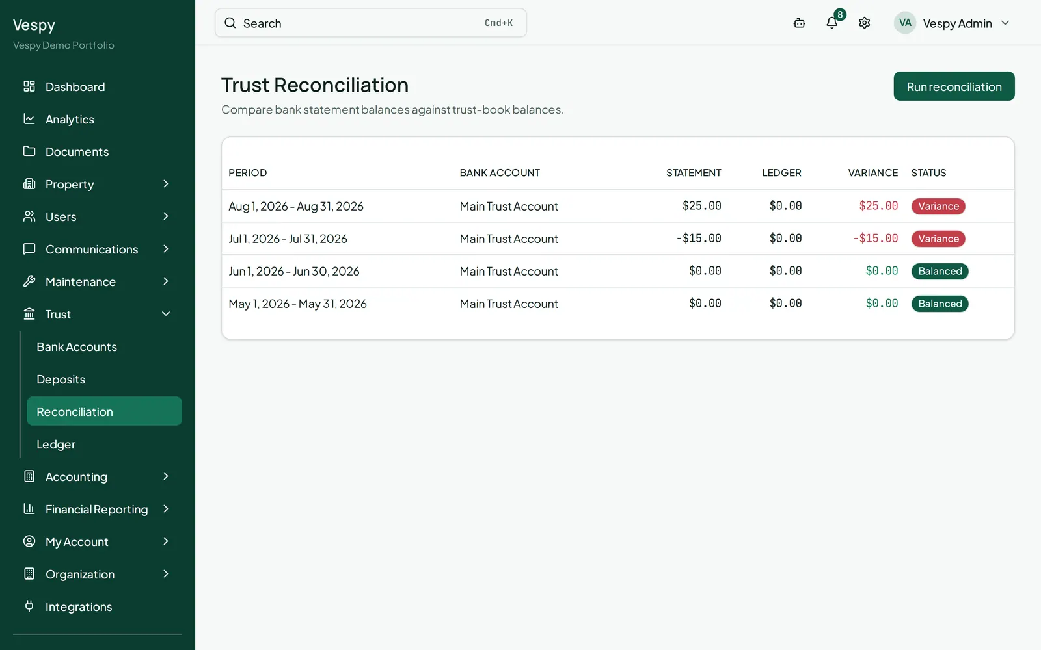Viewport: 1041px width, 650px height.
Task: Open Bank Accounts under Trust
Action: pos(104,346)
